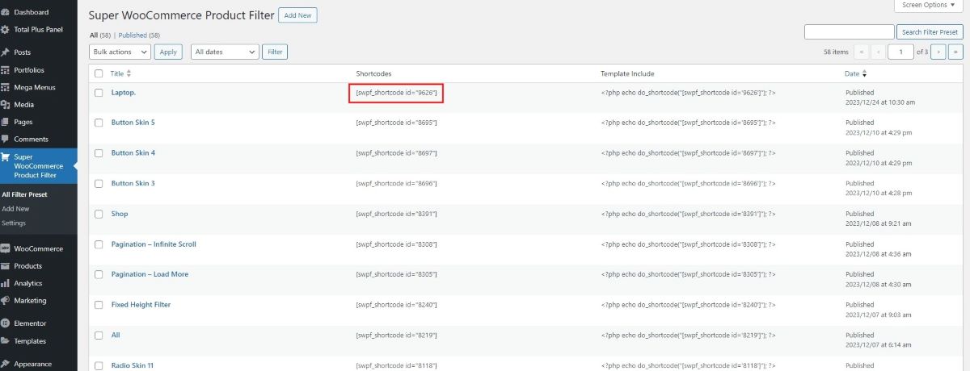
Task: Open the Bulk actions dropdown
Action: [120, 52]
